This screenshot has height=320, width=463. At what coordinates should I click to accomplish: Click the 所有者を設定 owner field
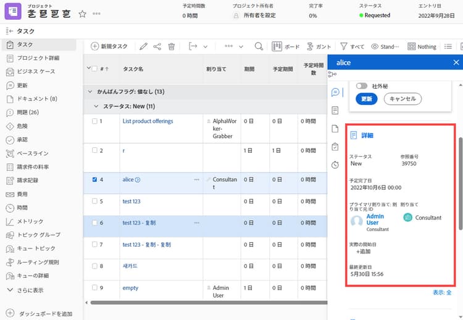(254, 15)
